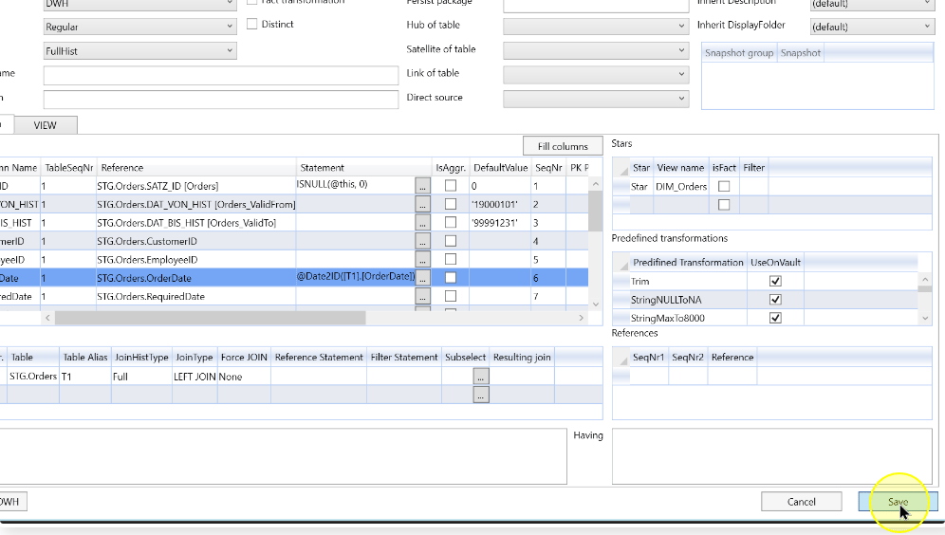Viewport: 945px width, 535px height.
Task: Open Inherit DisplayFolder dropdown
Action: (872, 27)
